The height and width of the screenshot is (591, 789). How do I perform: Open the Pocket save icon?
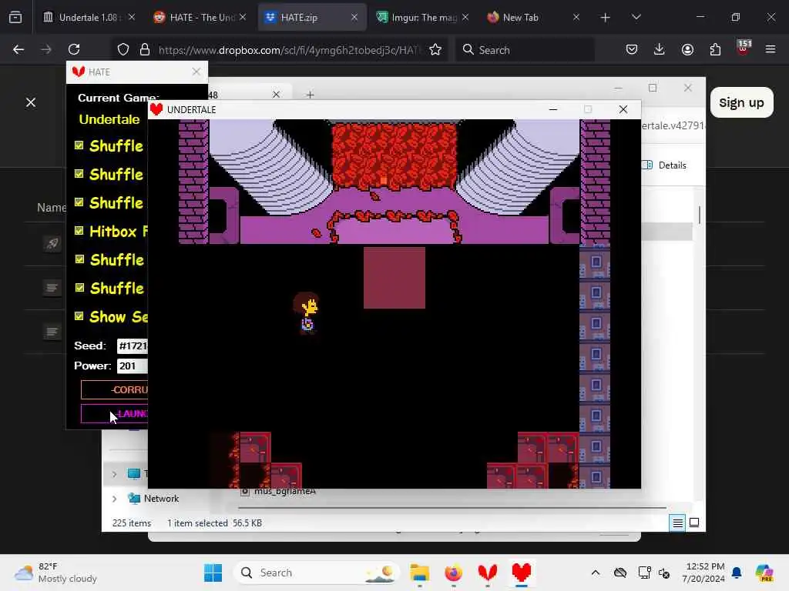(x=632, y=49)
